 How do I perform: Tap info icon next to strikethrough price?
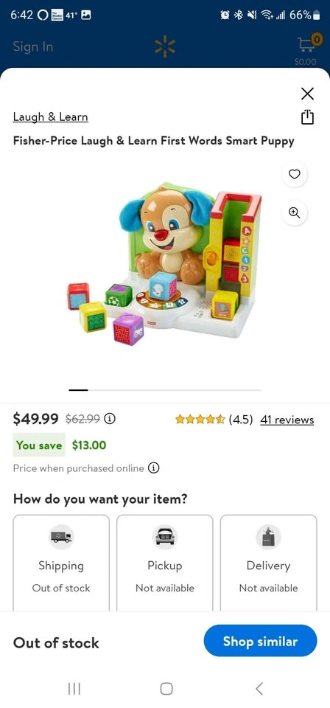pyautogui.click(x=110, y=419)
